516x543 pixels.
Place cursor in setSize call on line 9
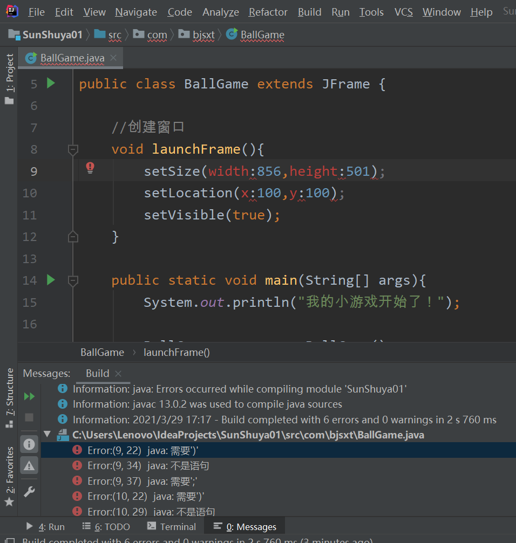(x=264, y=171)
